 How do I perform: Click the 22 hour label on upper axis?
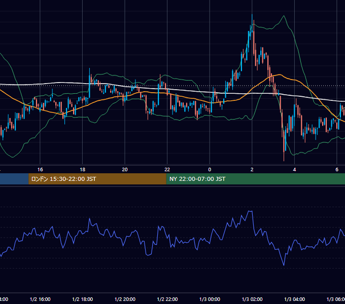point(167,169)
